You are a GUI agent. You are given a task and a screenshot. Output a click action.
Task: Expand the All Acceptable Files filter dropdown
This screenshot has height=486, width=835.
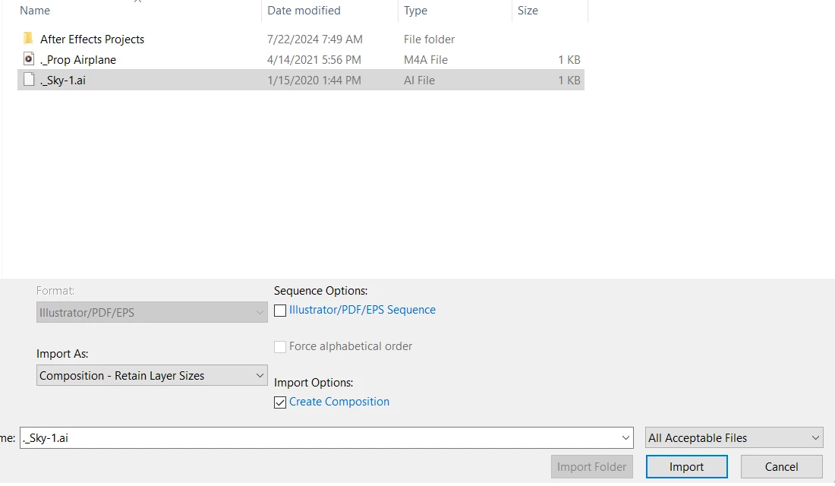734,437
